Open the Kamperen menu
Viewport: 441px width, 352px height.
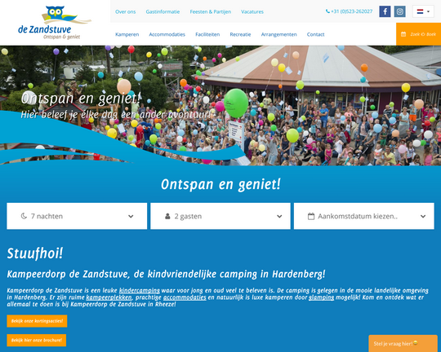pos(127,34)
